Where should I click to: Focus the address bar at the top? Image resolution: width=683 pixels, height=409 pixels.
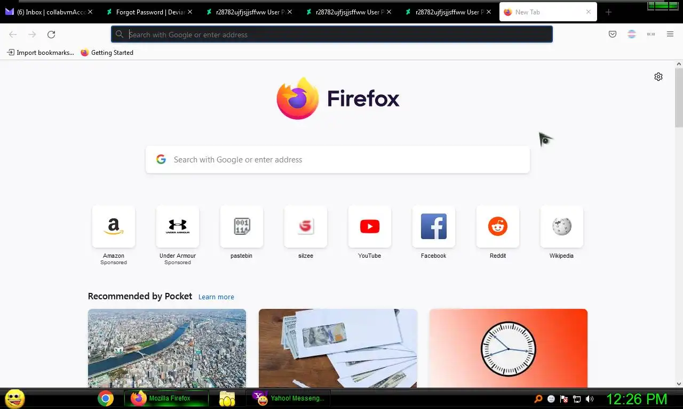tap(331, 35)
